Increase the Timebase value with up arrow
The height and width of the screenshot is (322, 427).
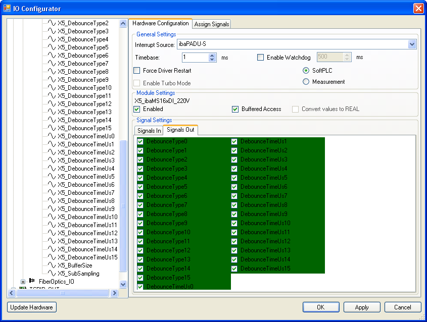(x=212, y=56)
